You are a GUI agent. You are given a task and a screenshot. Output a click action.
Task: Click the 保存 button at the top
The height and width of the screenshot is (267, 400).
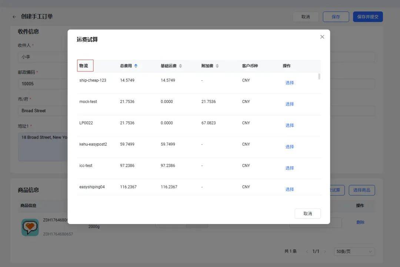[336, 16]
